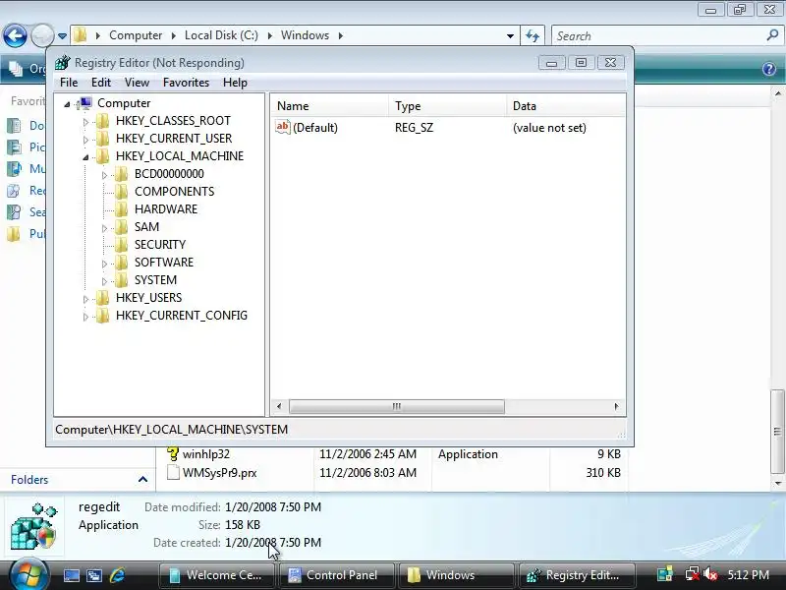Screen dimensions: 786x590
Task: Click the Registry Editor title bar icon
Action: coord(63,63)
